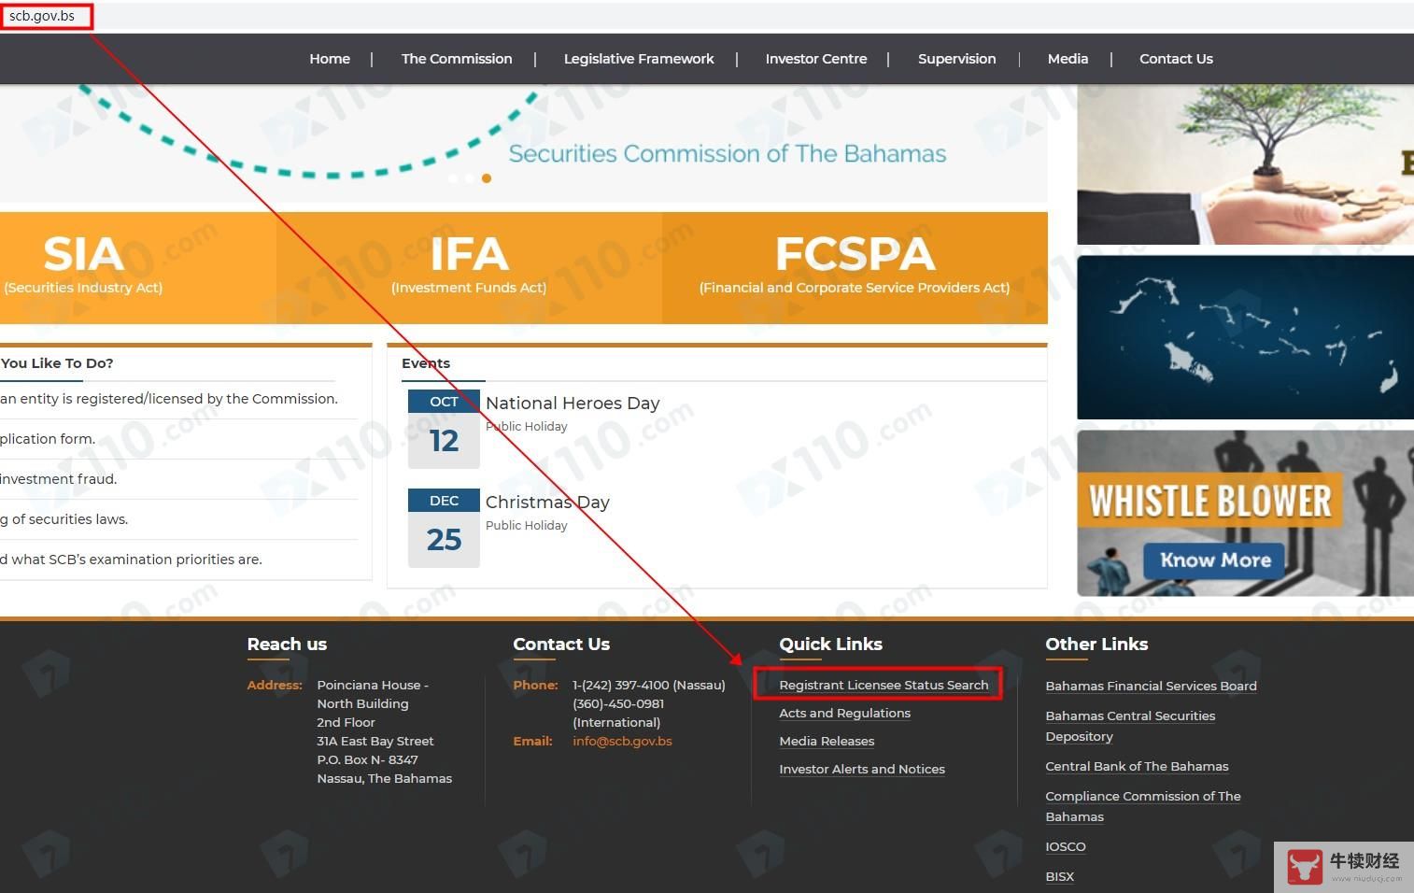Viewport: 1414px width, 893px height.
Task: Click the OCT 12 date badge
Action: click(444, 429)
